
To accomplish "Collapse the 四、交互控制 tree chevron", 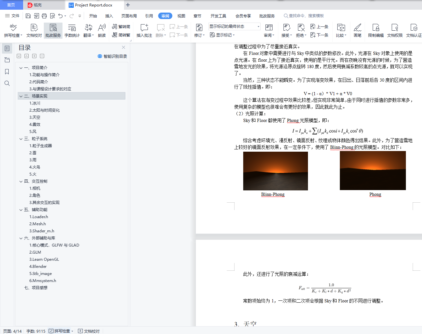I will click(21, 181).
